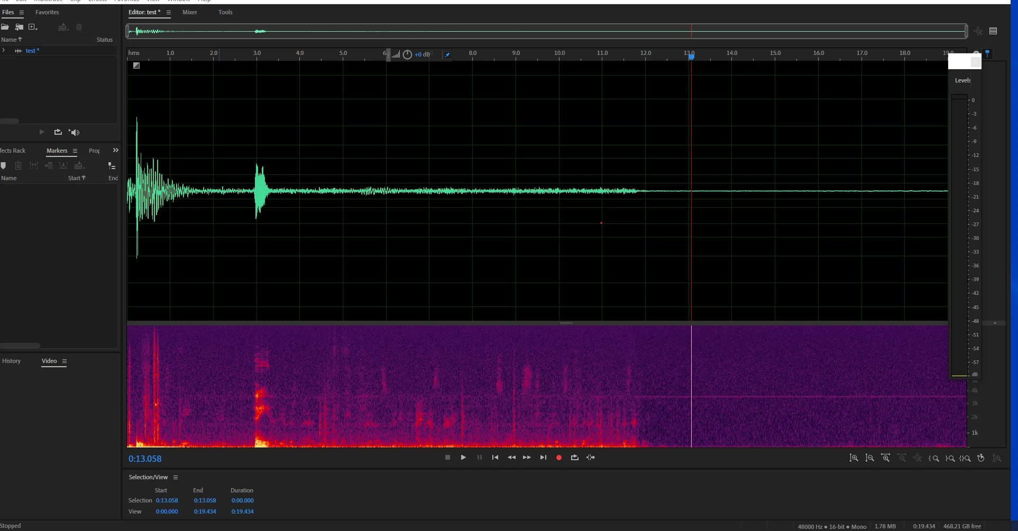Click the +0 dB gain value in the HUD
The image size is (1018, 531).
point(422,54)
